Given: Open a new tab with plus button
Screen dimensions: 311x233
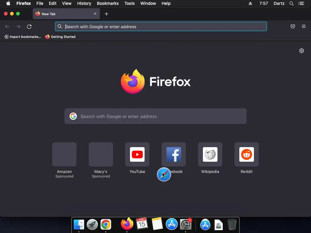Looking at the screenshot, I should pyautogui.click(x=107, y=14).
